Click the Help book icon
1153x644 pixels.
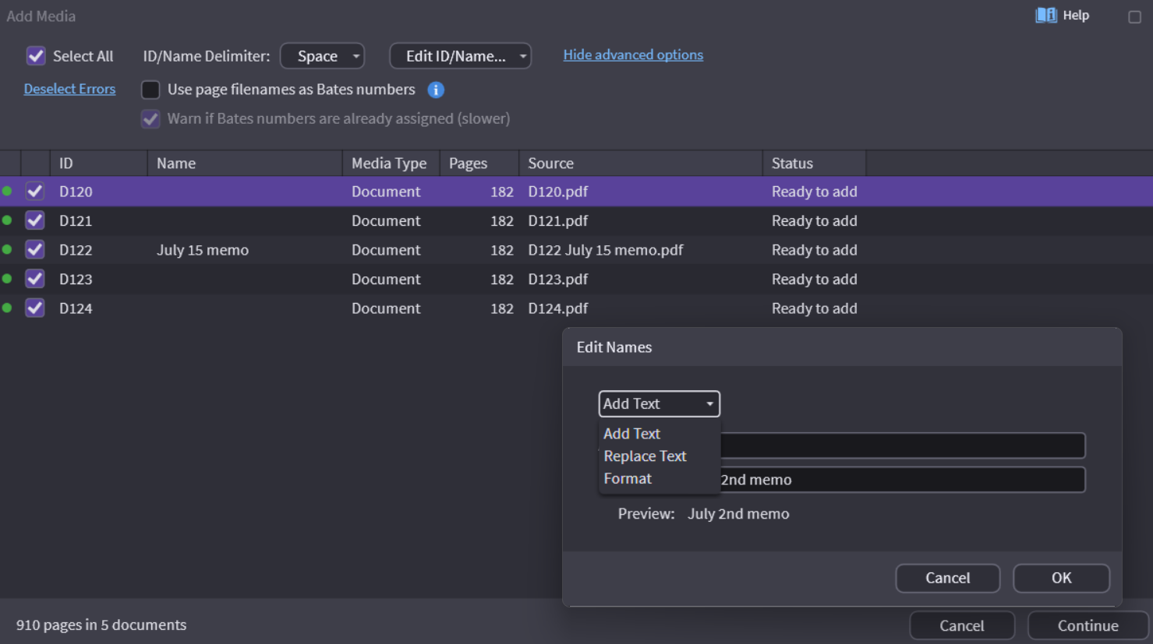1045,16
